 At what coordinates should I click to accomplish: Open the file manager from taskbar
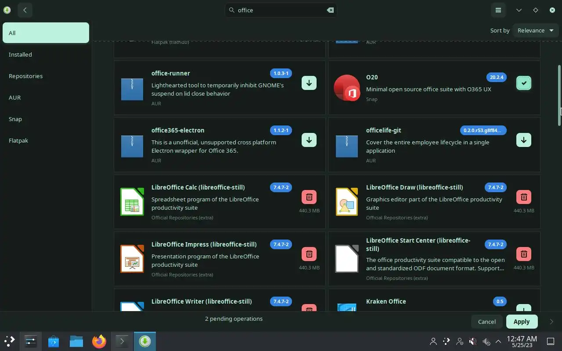pos(76,341)
